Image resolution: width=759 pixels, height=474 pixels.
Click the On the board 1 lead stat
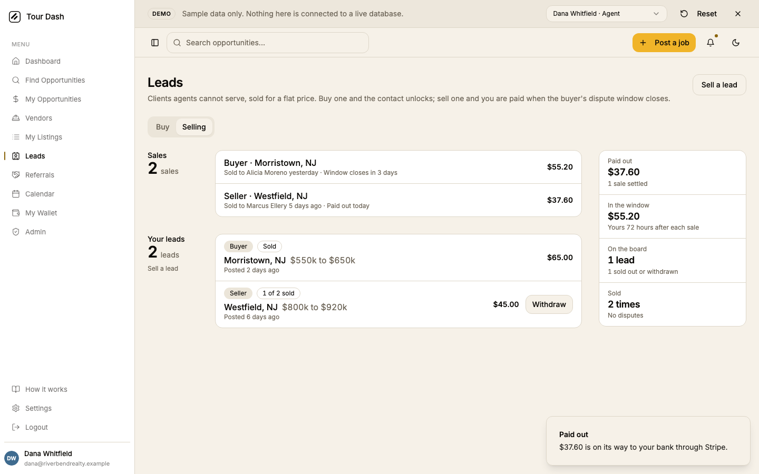pyautogui.click(x=673, y=260)
